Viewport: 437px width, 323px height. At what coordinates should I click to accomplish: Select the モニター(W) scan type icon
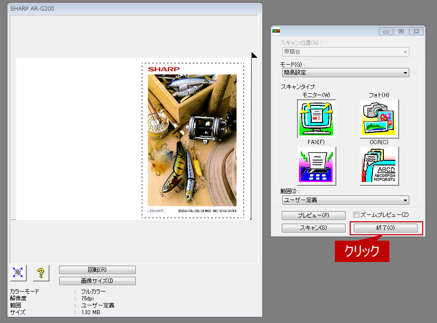coord(316,118)
